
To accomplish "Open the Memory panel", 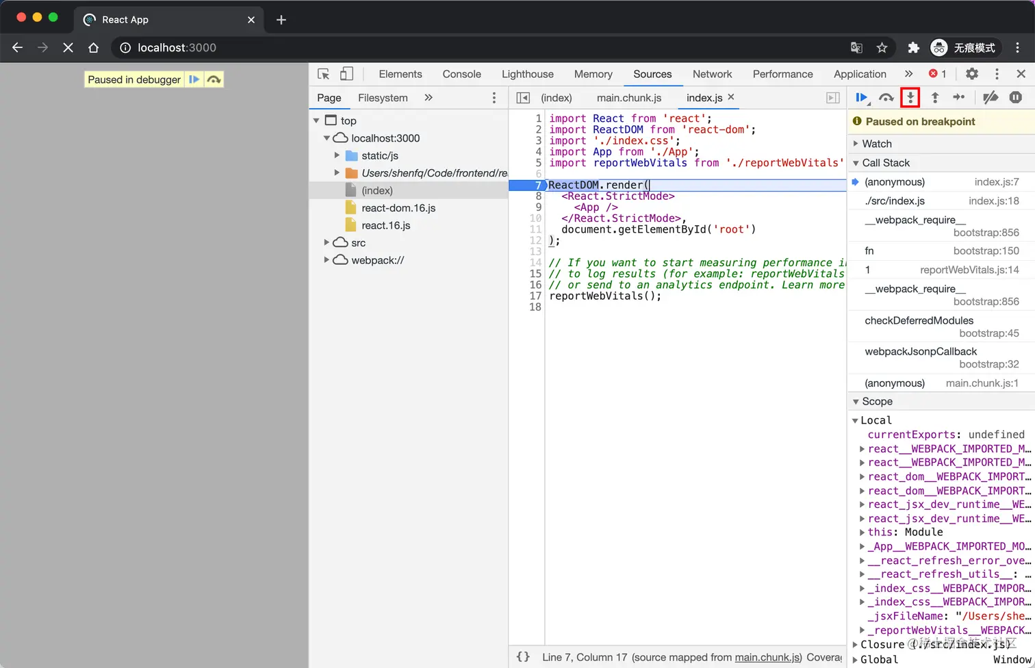I will (593, 74).
